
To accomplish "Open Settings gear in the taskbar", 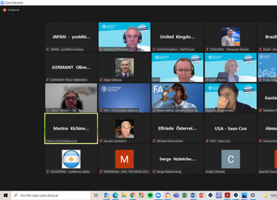I will (253, 195).
